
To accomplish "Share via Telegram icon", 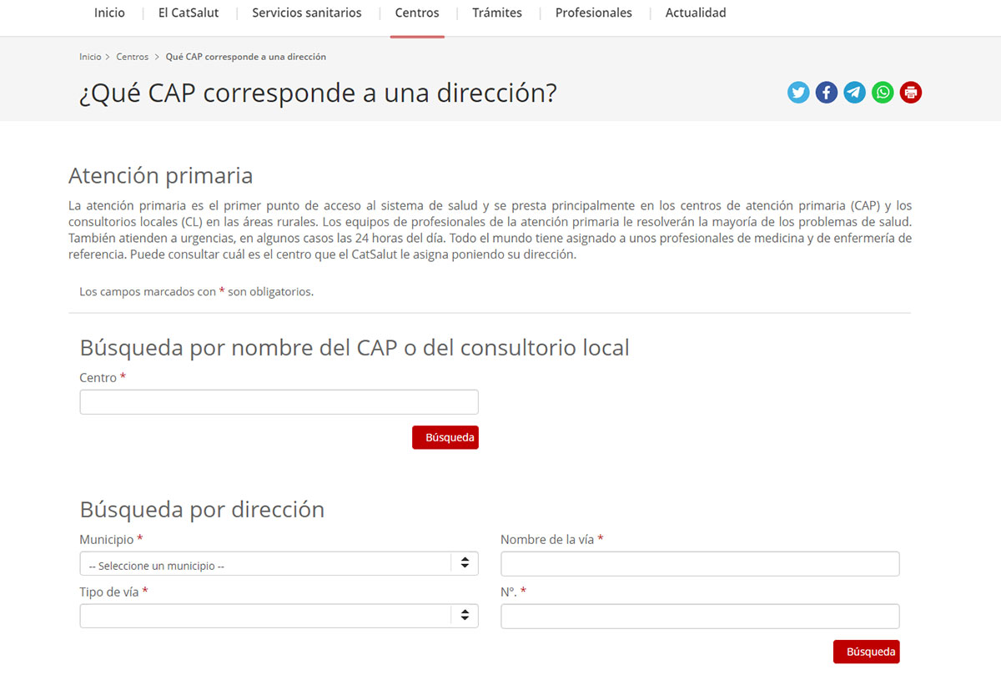I will click(x=854, y=93).
